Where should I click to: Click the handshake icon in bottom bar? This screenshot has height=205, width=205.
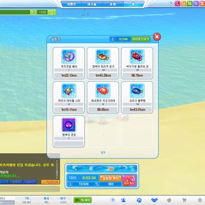tap(154, 200)
